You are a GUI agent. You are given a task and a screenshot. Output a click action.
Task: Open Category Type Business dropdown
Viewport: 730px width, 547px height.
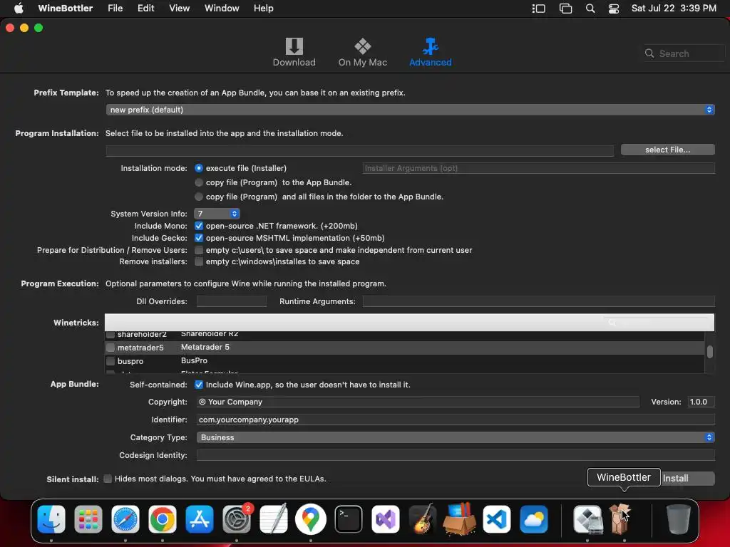tap(456, 437)
